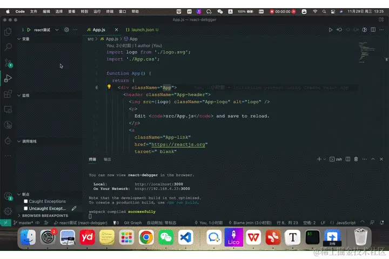Open launch.json via debug gear icon
Image resolution: width=389 pixels, height=259 pixels.
click(66, 30)
